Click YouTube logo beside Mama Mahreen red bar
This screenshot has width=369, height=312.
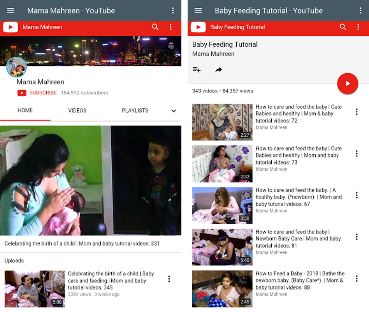pyautogui.click(x=11, y=27)
